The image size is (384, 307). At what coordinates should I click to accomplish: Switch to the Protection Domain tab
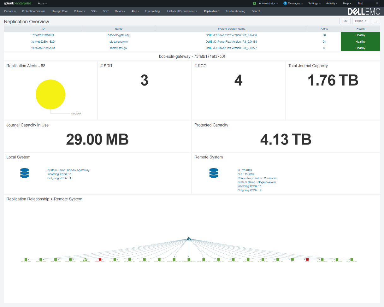tap(33, 11)
